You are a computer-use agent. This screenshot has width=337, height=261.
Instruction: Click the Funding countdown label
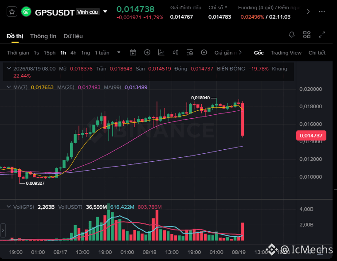tap(270, 8)
